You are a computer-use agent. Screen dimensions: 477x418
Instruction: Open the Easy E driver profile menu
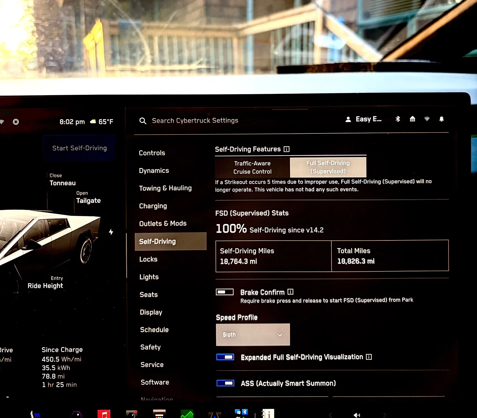tap(363, 119)
